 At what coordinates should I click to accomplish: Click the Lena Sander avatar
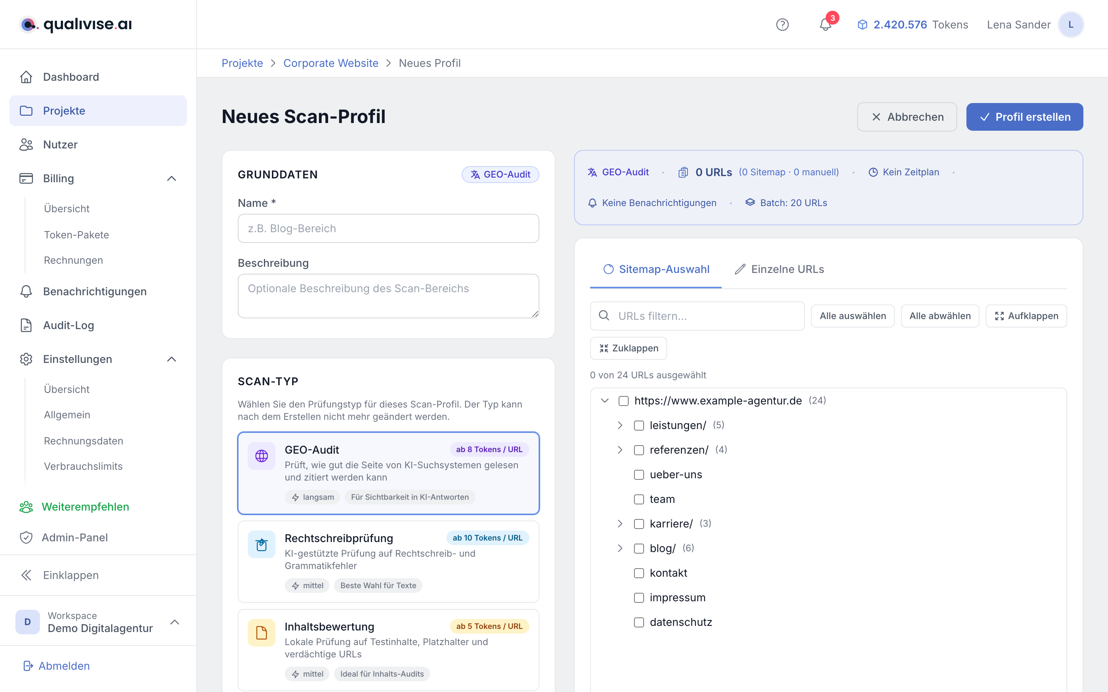(1070, 25)
